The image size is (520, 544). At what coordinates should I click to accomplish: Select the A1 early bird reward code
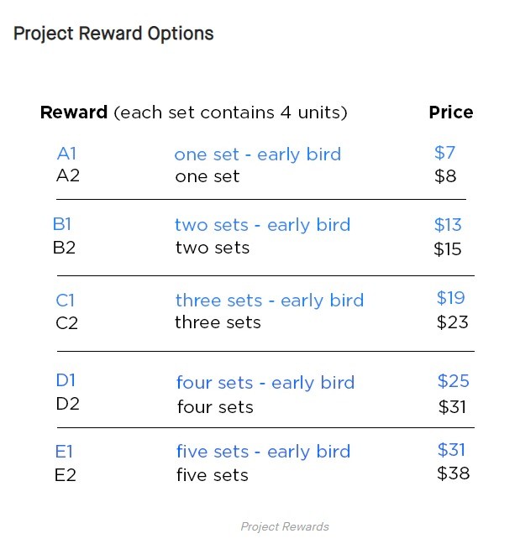click(66, 154)
